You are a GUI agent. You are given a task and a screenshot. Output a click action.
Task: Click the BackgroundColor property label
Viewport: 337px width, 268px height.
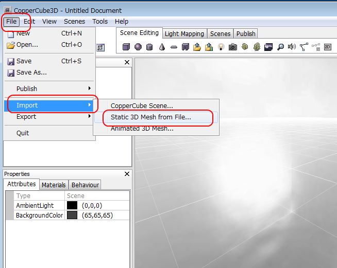coord(39,215)
